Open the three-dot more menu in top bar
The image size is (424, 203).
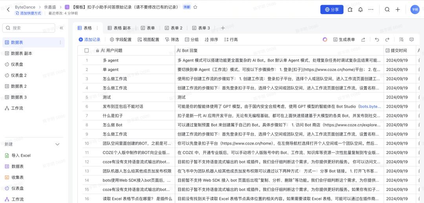click(x=371, y=9)
